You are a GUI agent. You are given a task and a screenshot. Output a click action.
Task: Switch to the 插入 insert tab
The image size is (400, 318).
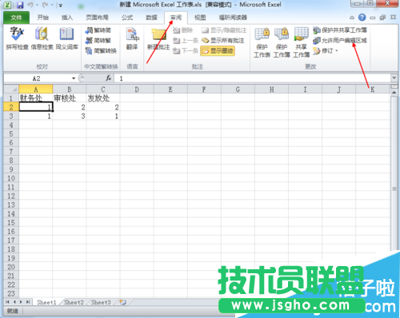[67, 18]
